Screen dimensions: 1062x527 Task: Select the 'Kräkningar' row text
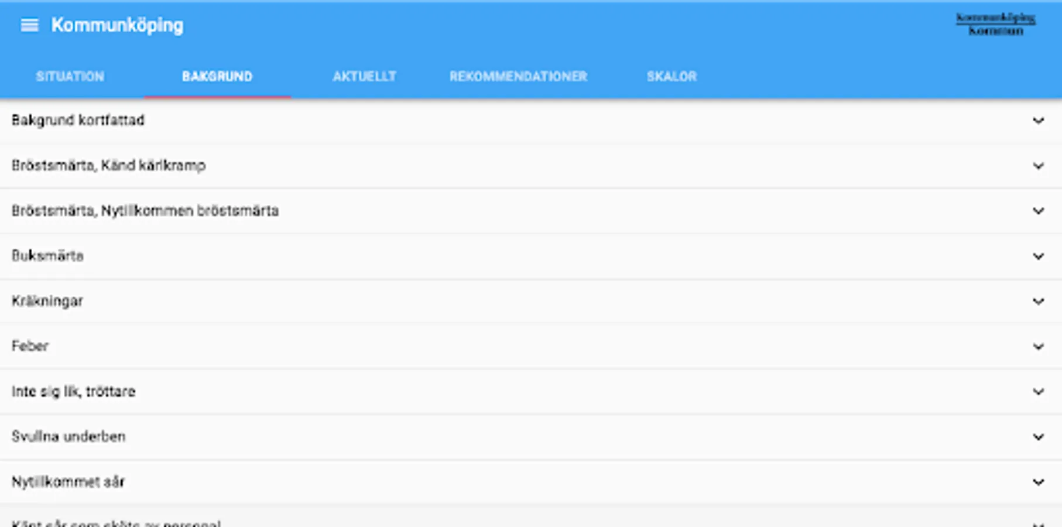(x=47, y=302)
